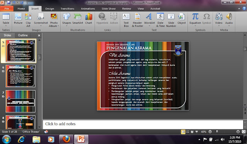This screenshot has width=247, height=144.
Task: Open the Clip Art pane
Action: tap(28, 20)
